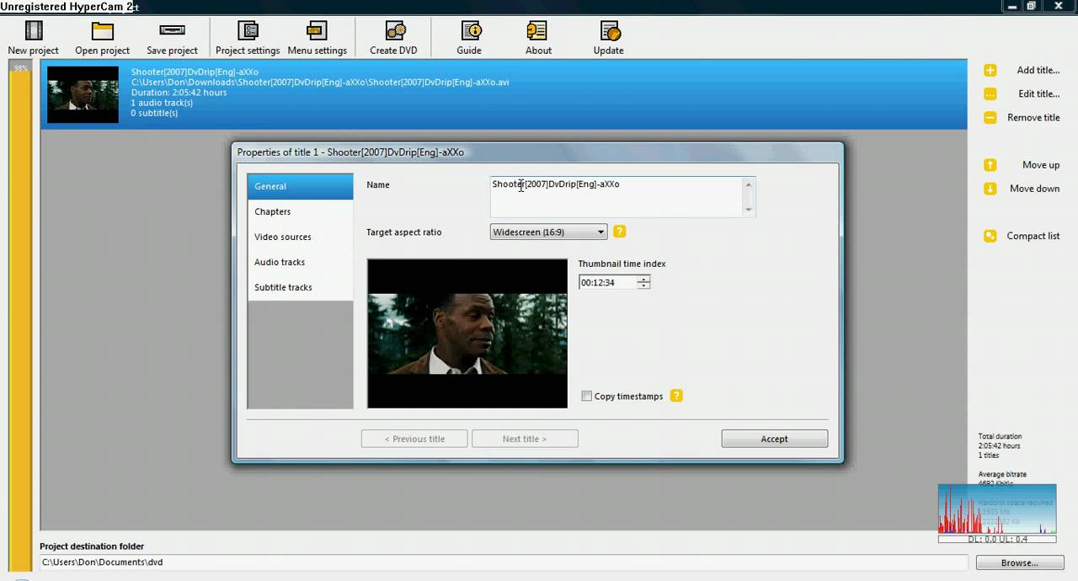
Task: Click the Edit title icon
Action: pyautogui.click(x=990, y=94)
